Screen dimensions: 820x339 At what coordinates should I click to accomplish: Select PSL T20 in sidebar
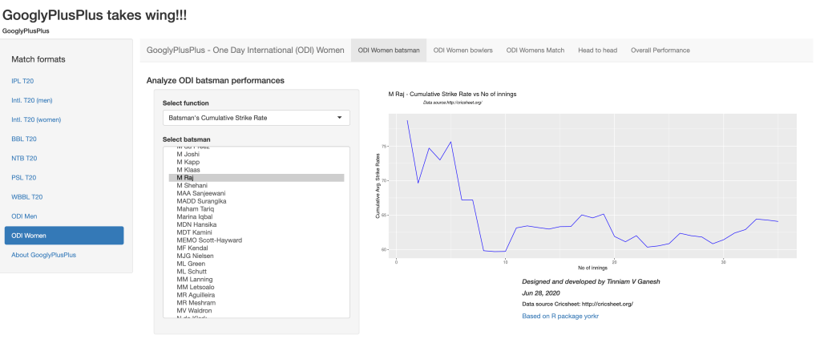coord(24,177)
